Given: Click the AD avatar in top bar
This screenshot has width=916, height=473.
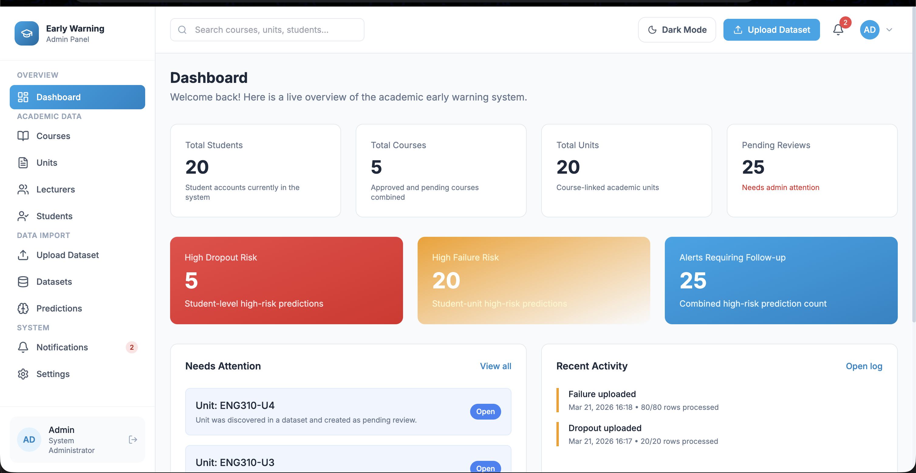Looking at the screenshot, I should 870,30.
